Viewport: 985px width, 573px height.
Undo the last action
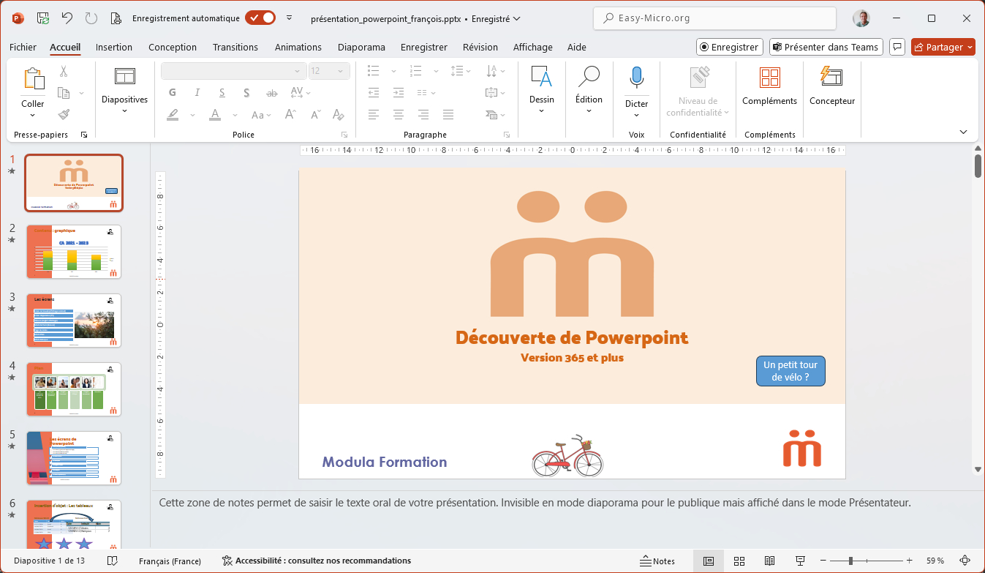tap(67, 18)
